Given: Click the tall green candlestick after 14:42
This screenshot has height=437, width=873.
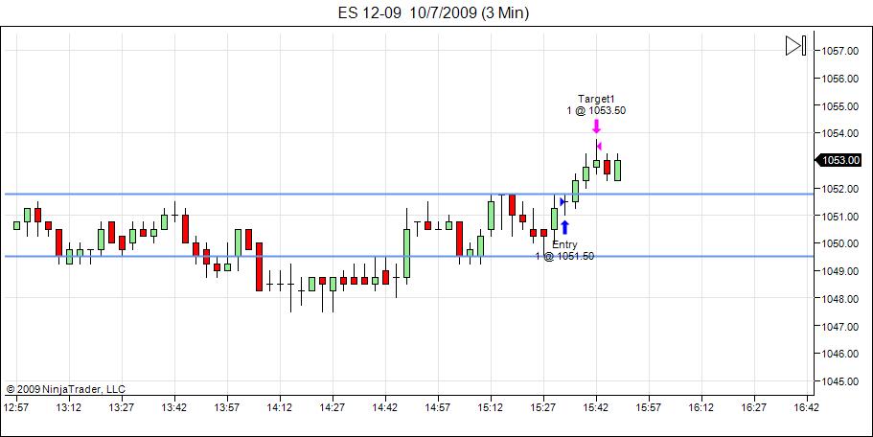Looking at the screenshot, I should pyautogui.click(x=407, y=253).
